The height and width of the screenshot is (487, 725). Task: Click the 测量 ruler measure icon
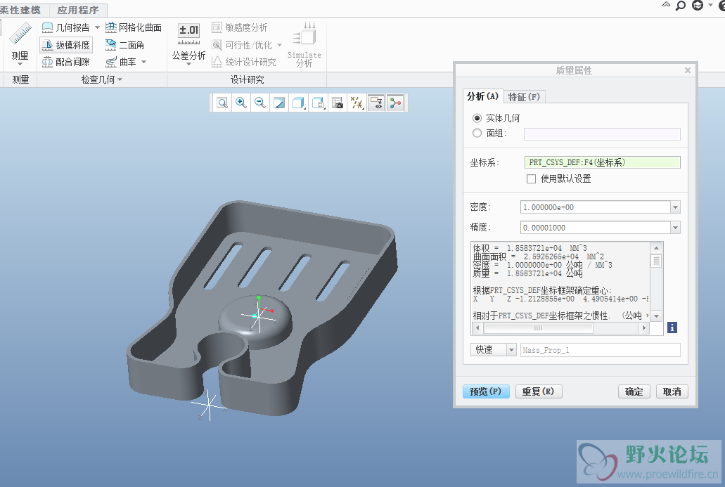point(20,36)
